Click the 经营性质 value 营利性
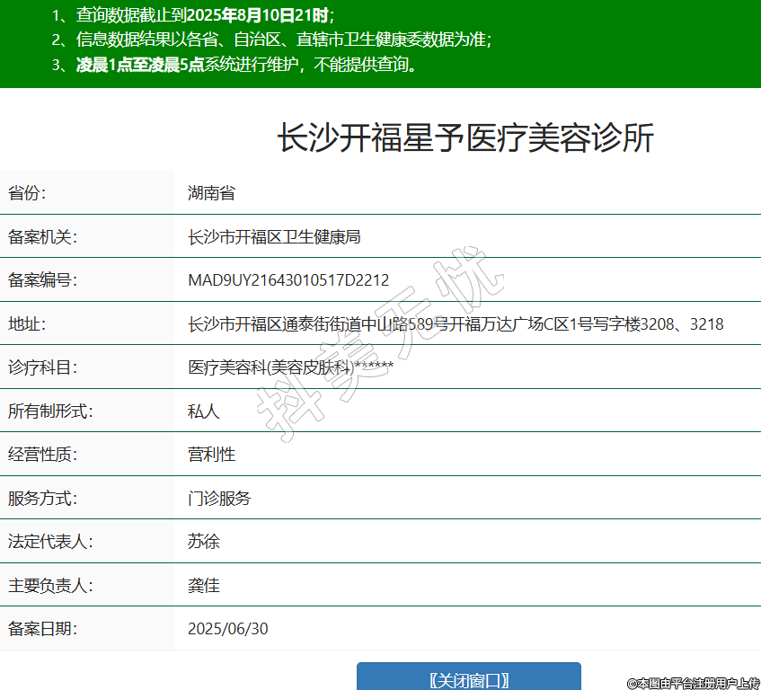 (x=211, y=455)
